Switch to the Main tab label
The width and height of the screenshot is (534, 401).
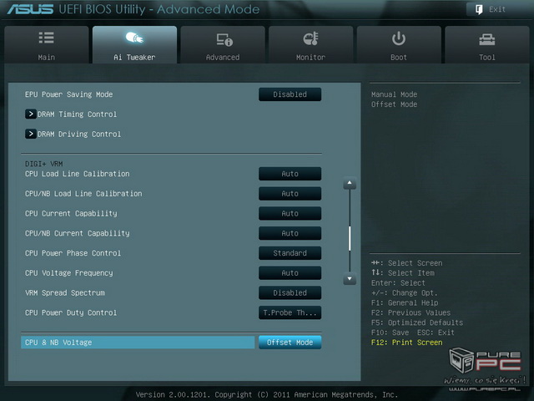pyautogui.click(x=47, y=58)
